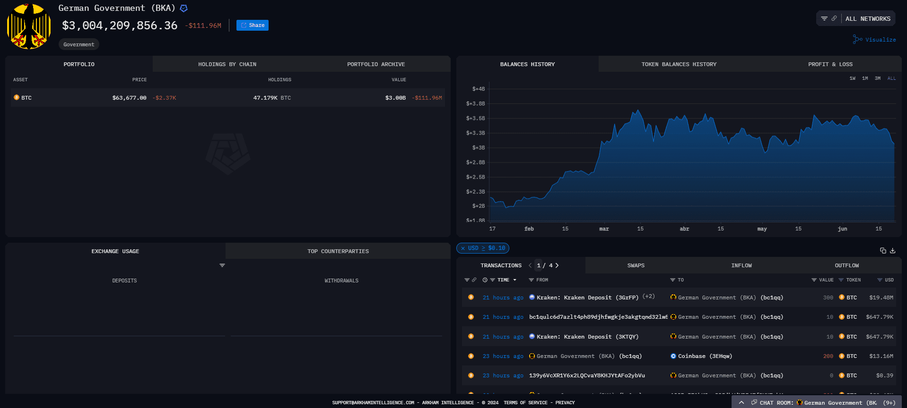Click the BTC coin icon in the portfolio row
Screen dimensions: 907x408
pos(17,97)
